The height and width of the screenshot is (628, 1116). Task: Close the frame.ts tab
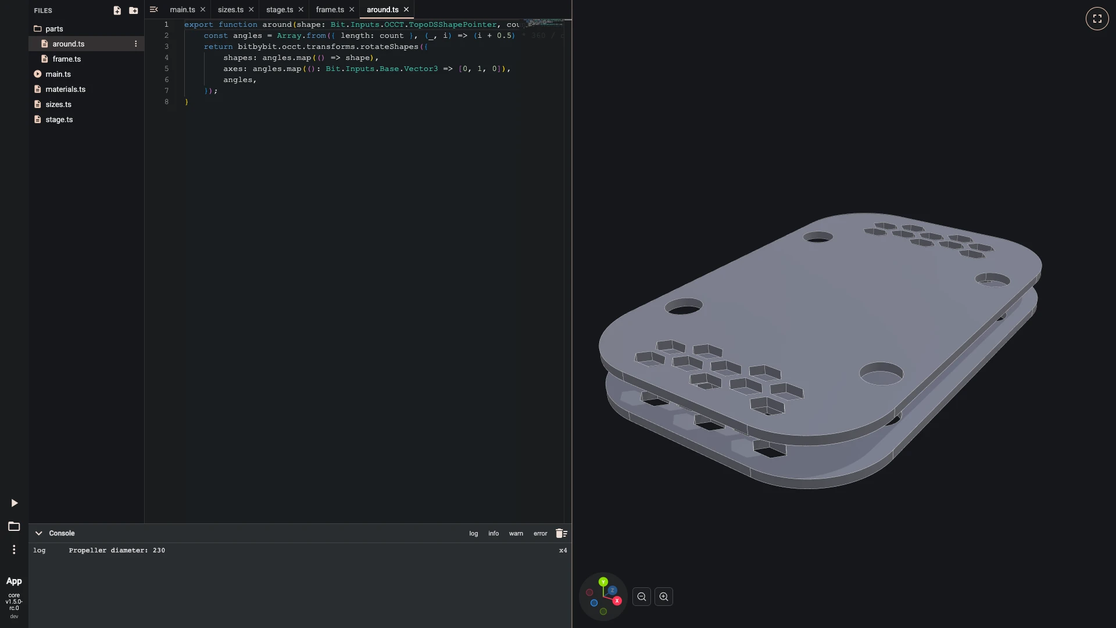352,9
